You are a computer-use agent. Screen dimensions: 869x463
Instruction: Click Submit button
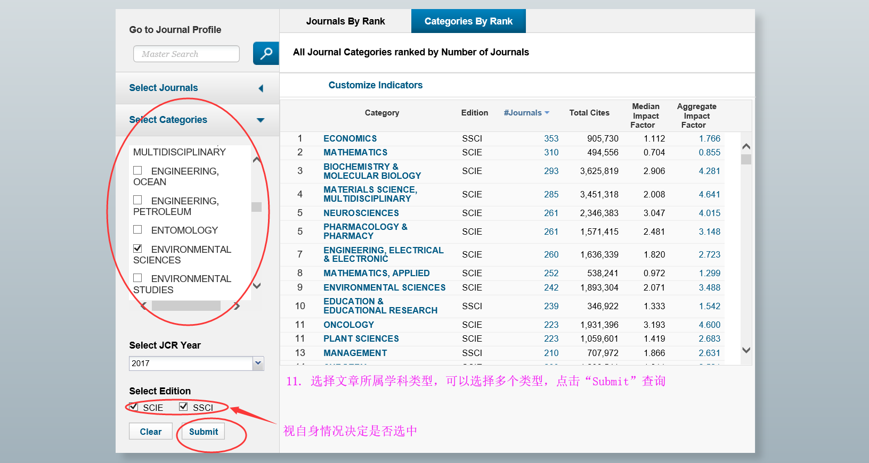click(204, 432)
